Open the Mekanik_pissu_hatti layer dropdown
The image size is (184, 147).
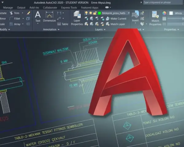[128, 13]
